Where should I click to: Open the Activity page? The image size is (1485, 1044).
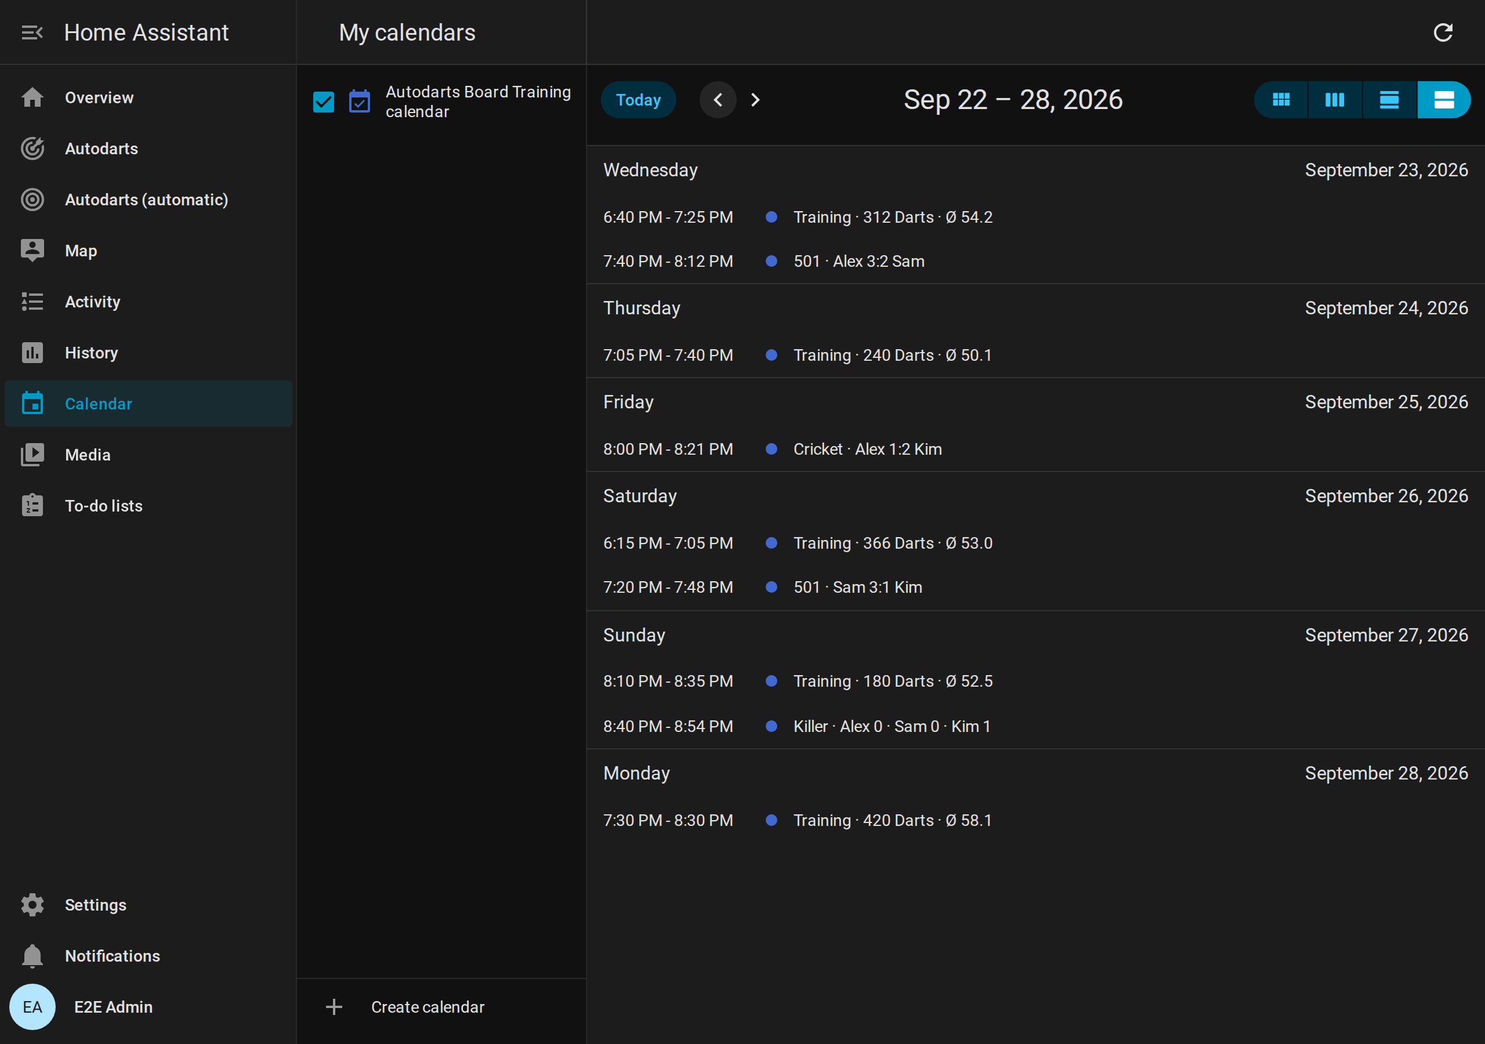pyautogui.click(x=148, y=302)
